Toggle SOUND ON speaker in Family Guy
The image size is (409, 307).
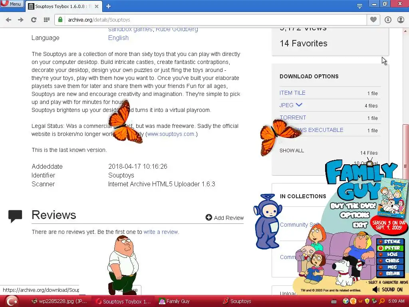(x=387, y=289)
